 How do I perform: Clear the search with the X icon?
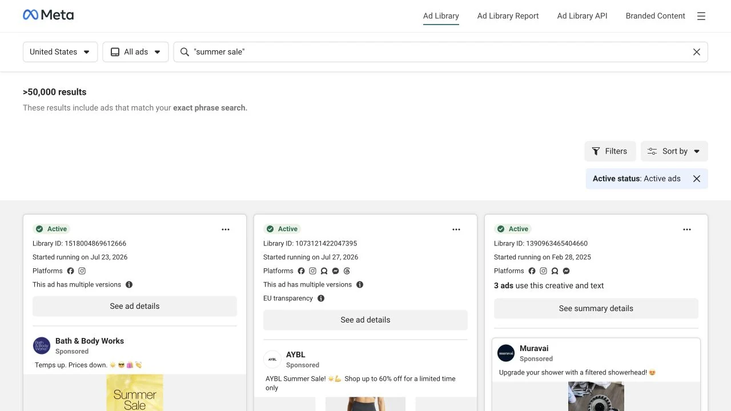[697, 52]
